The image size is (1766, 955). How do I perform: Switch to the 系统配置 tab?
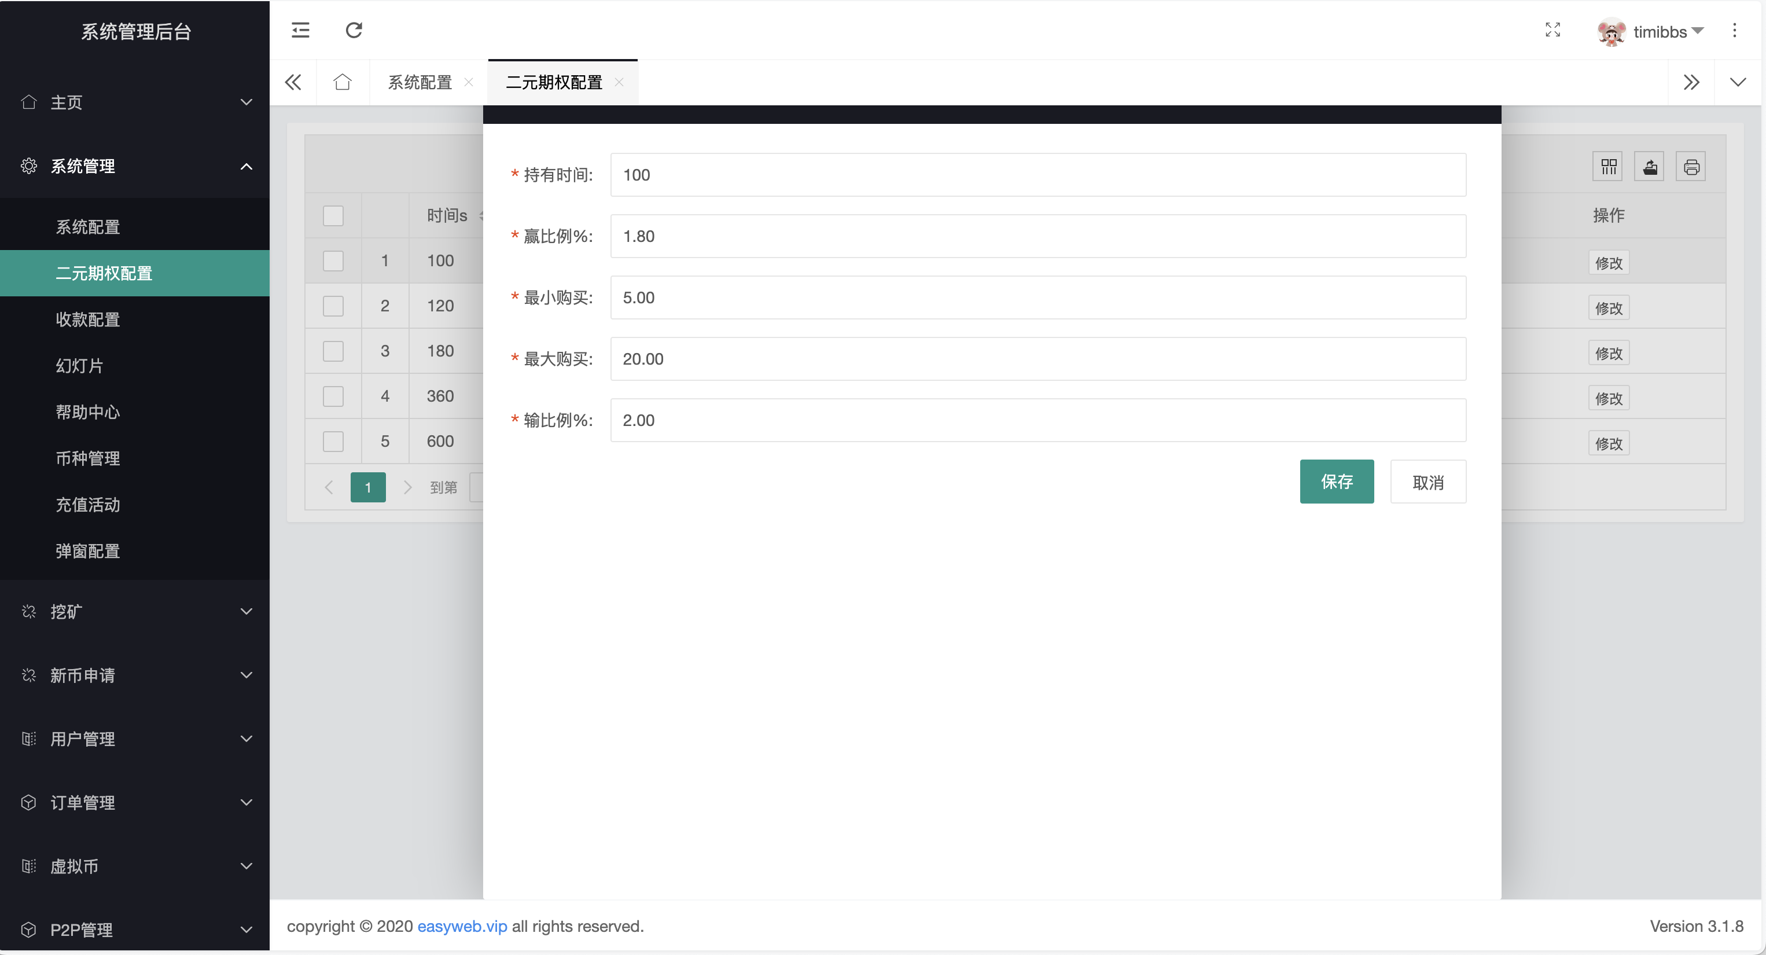pos(419,82)
